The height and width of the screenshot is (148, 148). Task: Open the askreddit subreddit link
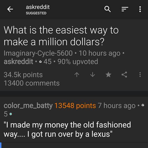18,62
